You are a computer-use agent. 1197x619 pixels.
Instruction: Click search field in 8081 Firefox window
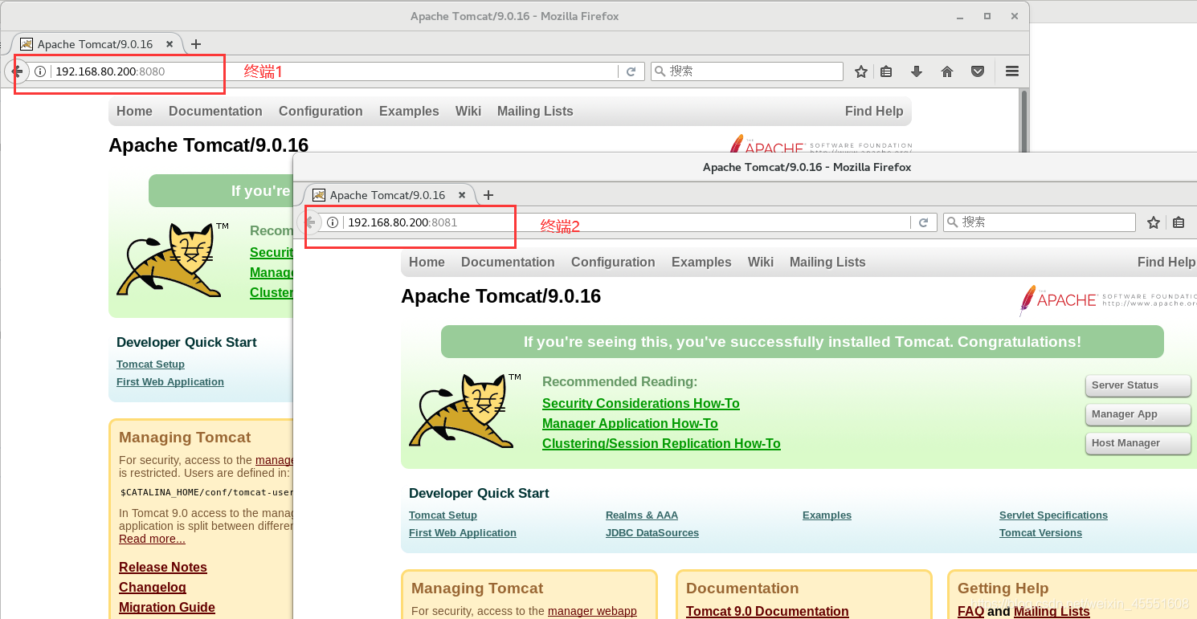pyautogui.click(x=1039, y=222)
